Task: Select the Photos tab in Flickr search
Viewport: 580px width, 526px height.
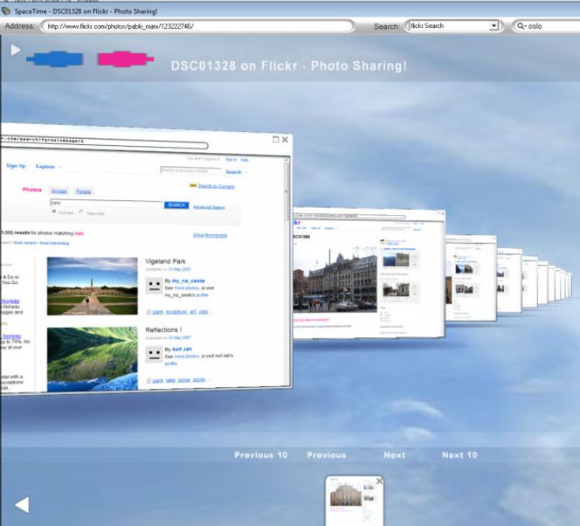Action: coord(32,190)
